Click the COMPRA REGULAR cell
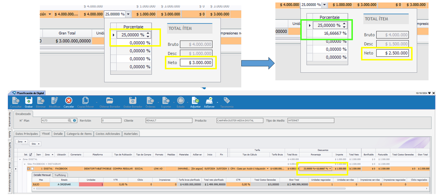The width and height of the screenshot is (436, 195). [123, 168]
